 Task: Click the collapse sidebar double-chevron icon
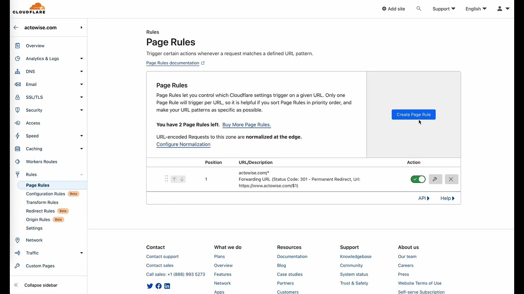[x=16, y=285]
